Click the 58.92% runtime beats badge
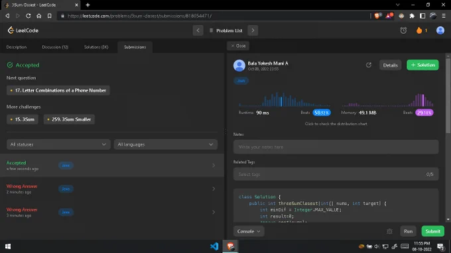This screenshot has height=253, width=451. coord(322,113)
